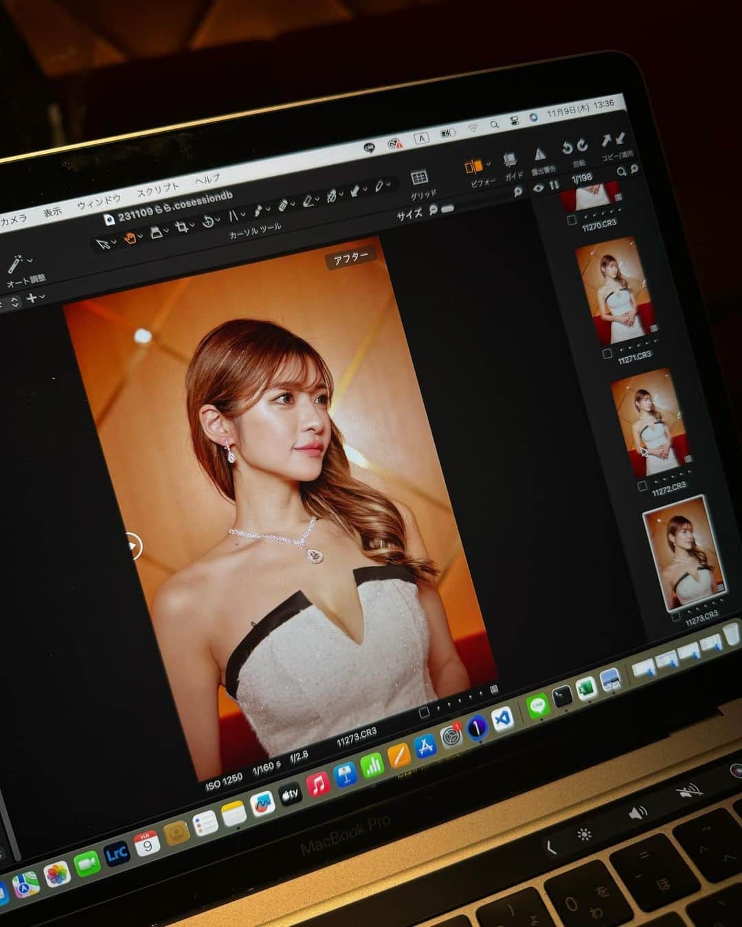
Task: Open the ビフォー view mode dropdown
Action: point(488,164)
